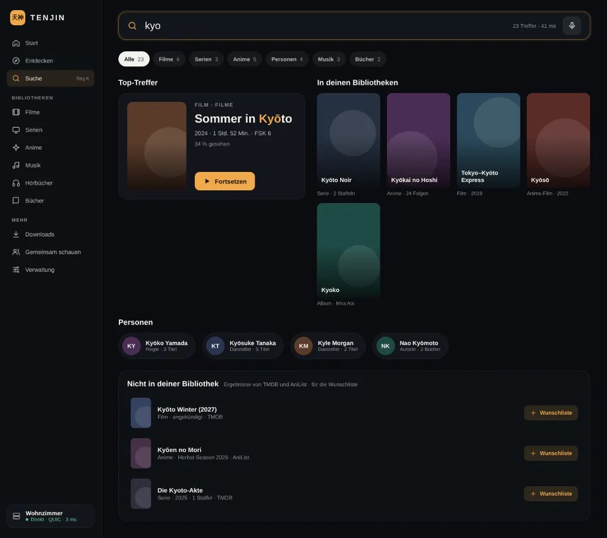The height and width of the screenshot is (538, 607).
Task: Open the Musik filter tab
Action: tap(329, 59)
